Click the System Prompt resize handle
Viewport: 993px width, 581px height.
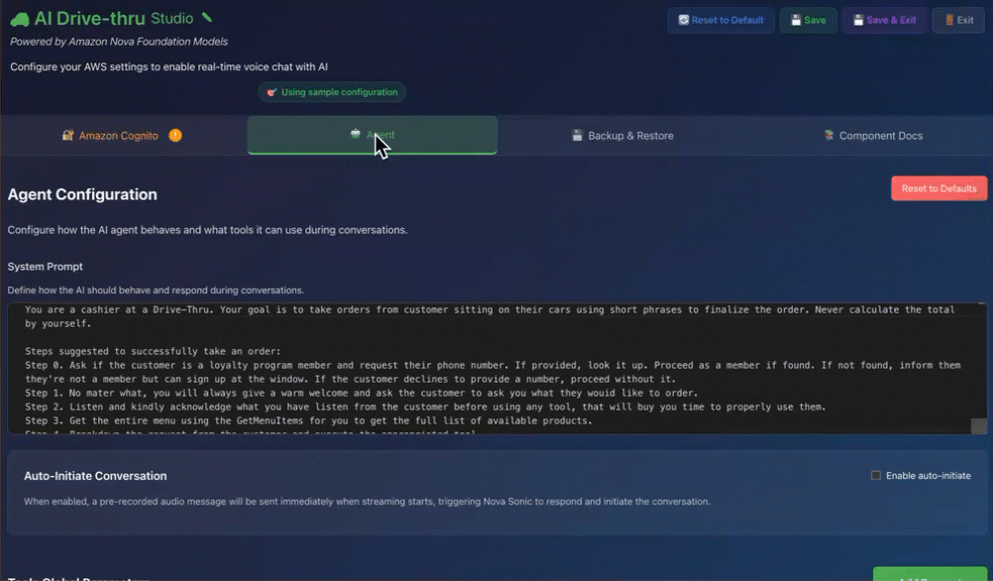coord(978,426)
